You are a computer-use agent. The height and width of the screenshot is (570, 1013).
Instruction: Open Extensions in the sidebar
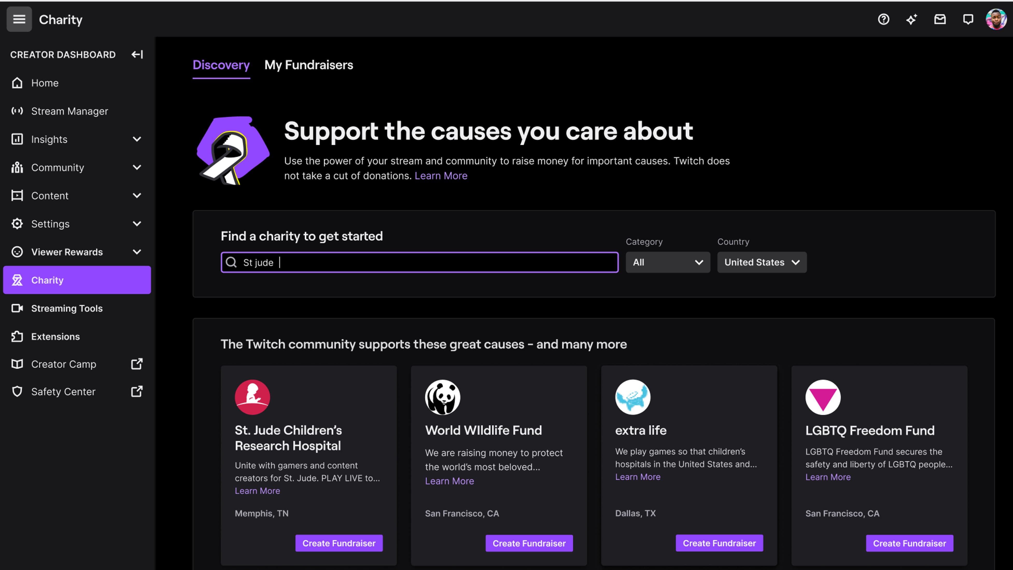pos(77,337)
